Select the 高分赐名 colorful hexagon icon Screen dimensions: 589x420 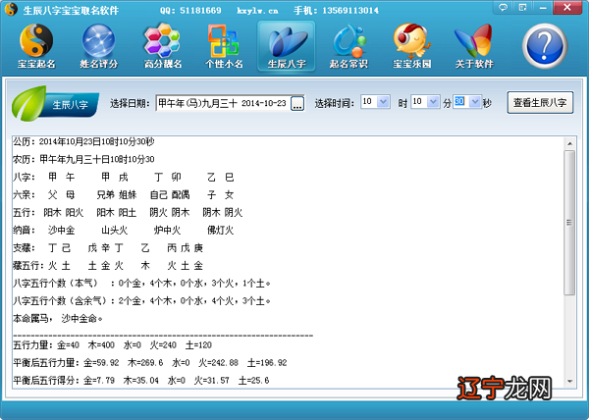click(x=162, y=46)
